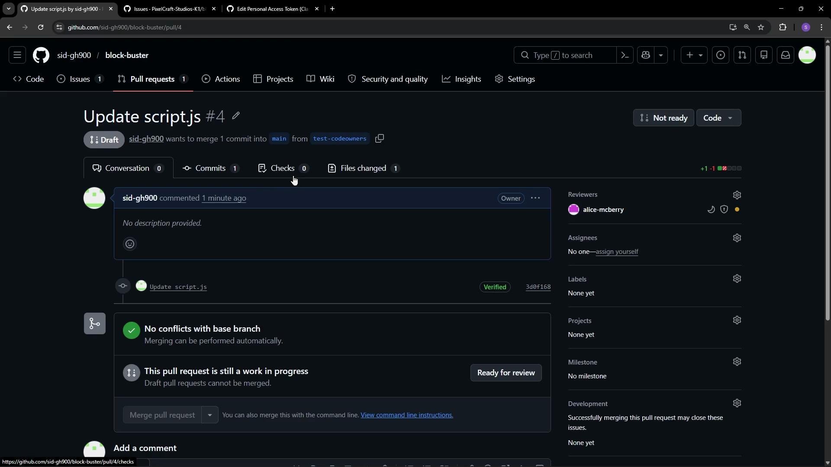
Task: Open commit hash 3d0f168
Action: (x=538, y=287)
